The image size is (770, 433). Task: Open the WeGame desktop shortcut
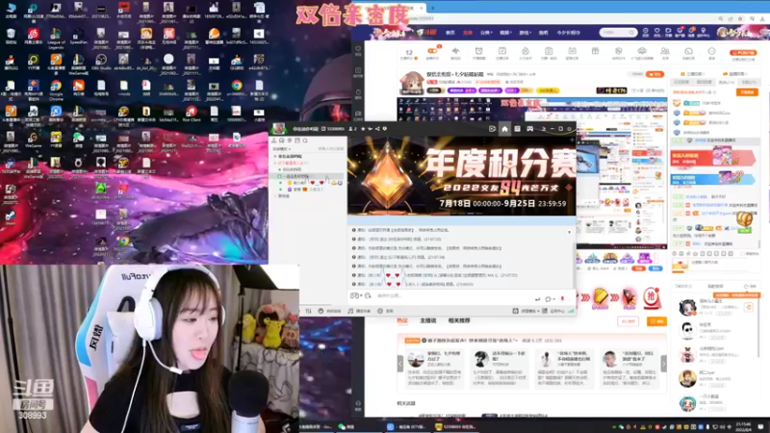33,140
